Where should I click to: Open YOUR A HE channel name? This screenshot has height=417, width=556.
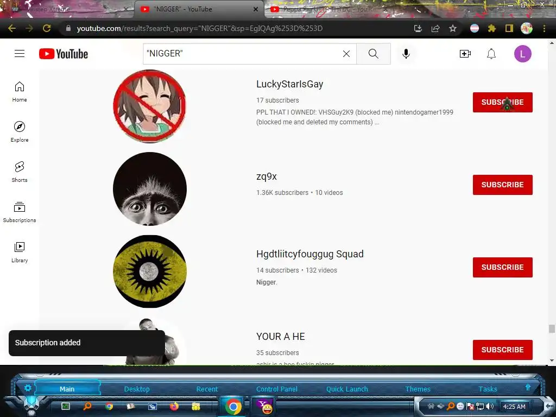click(281, 337)
